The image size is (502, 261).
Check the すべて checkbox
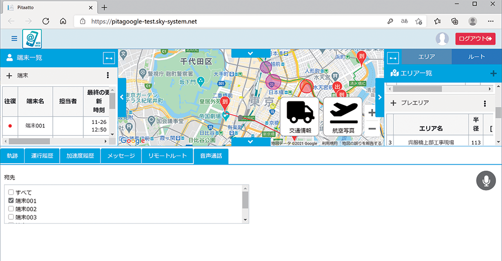pos(11,192)
